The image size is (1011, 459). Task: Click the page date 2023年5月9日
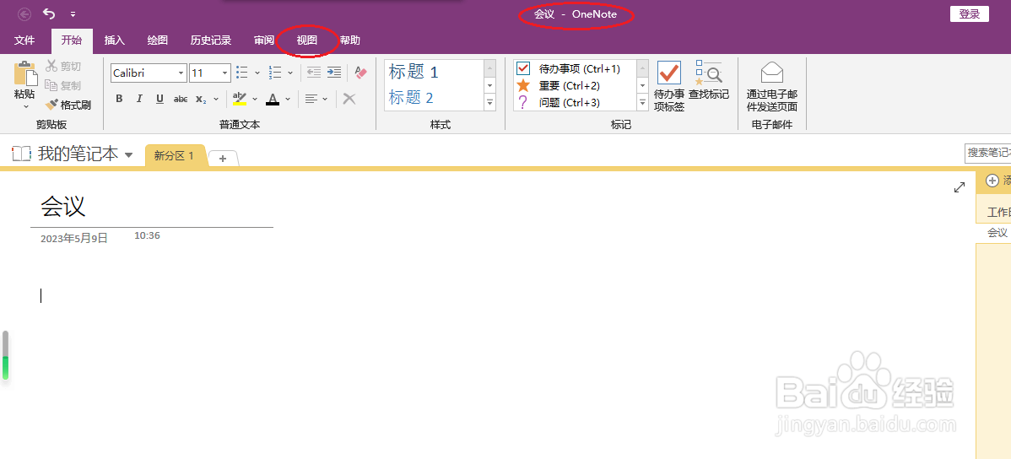click(x=74, y=239)
